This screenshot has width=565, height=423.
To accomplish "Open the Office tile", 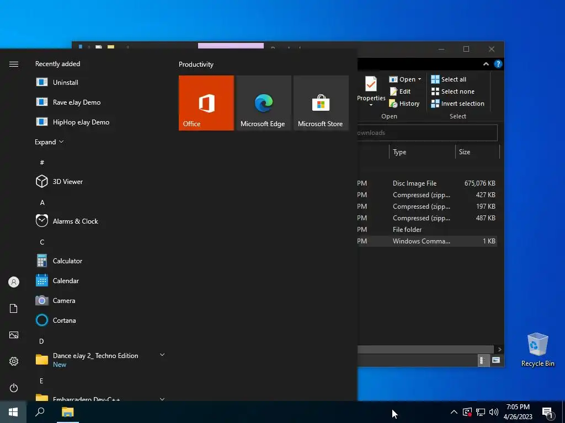I will (x=206, y=103).
